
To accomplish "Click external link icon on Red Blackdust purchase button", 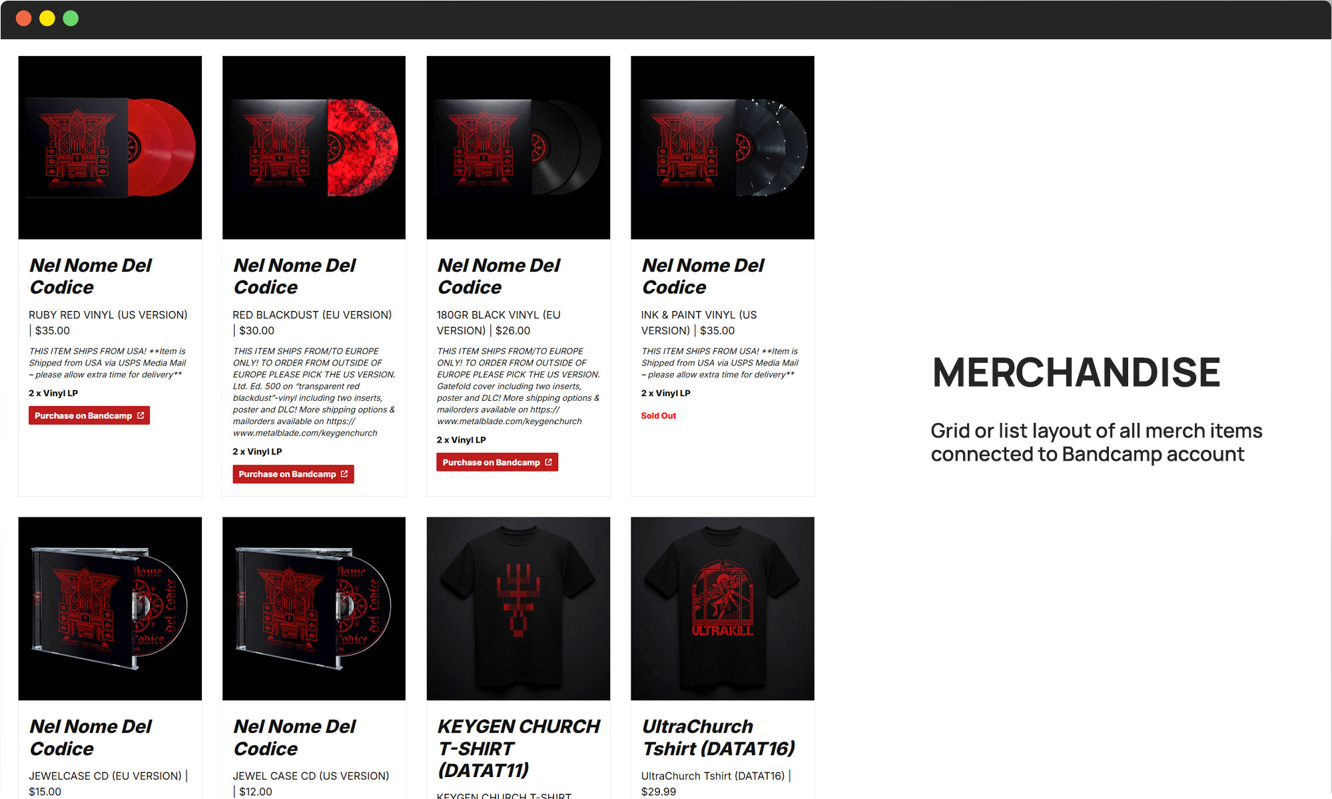I will tap(344, 474).
